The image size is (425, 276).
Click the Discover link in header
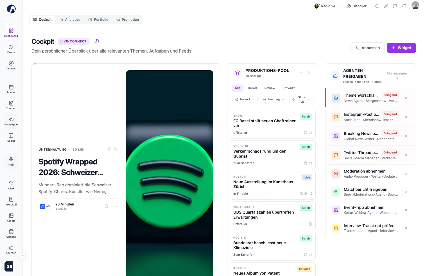tap(357, 6)
